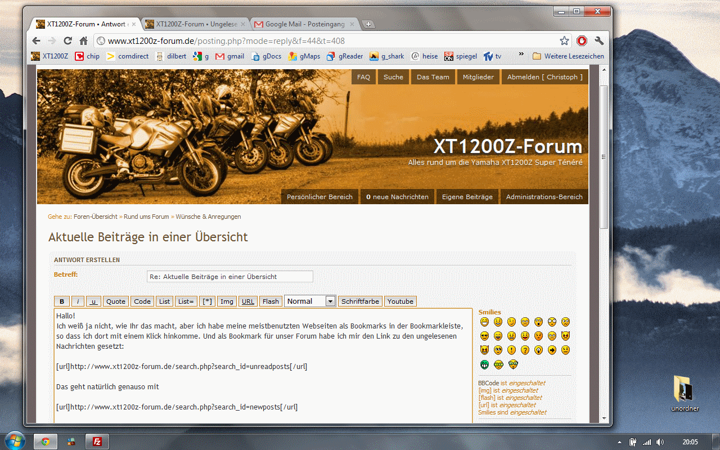Go to the browser home page

click(83, 40)
